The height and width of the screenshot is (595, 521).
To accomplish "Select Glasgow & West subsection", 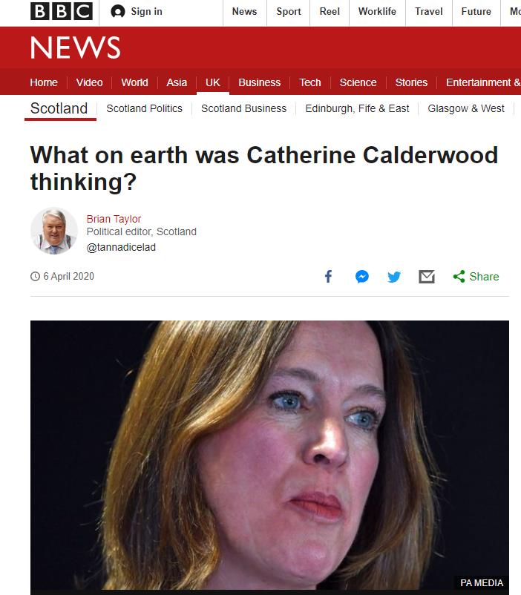I will click(x=466, y=108).
